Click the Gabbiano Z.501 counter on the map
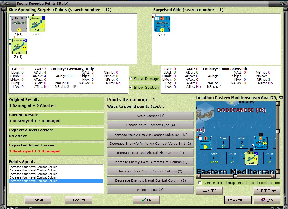Viewport: 288px width, 209px height. point(251,158)
